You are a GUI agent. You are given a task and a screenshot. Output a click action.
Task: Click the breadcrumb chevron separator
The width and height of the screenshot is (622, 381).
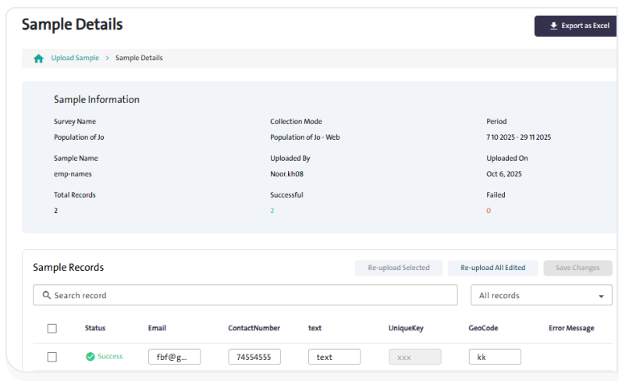107,59
